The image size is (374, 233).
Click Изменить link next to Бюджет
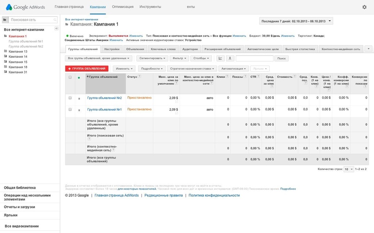tap(288, 36)
